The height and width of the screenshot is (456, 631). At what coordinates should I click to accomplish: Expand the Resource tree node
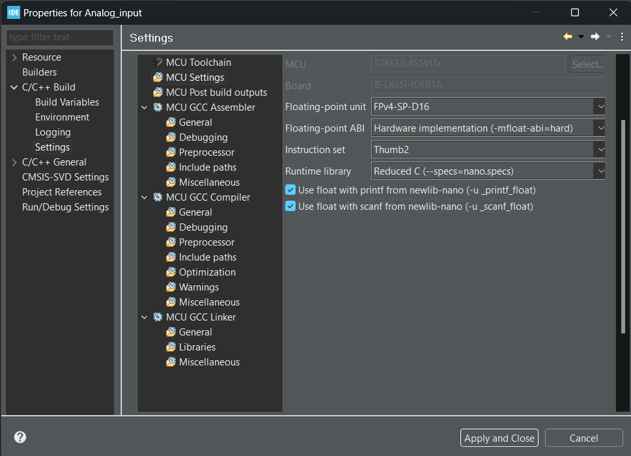14,57
